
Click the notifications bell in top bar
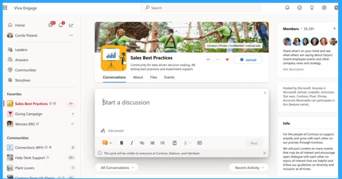[287, 8]
